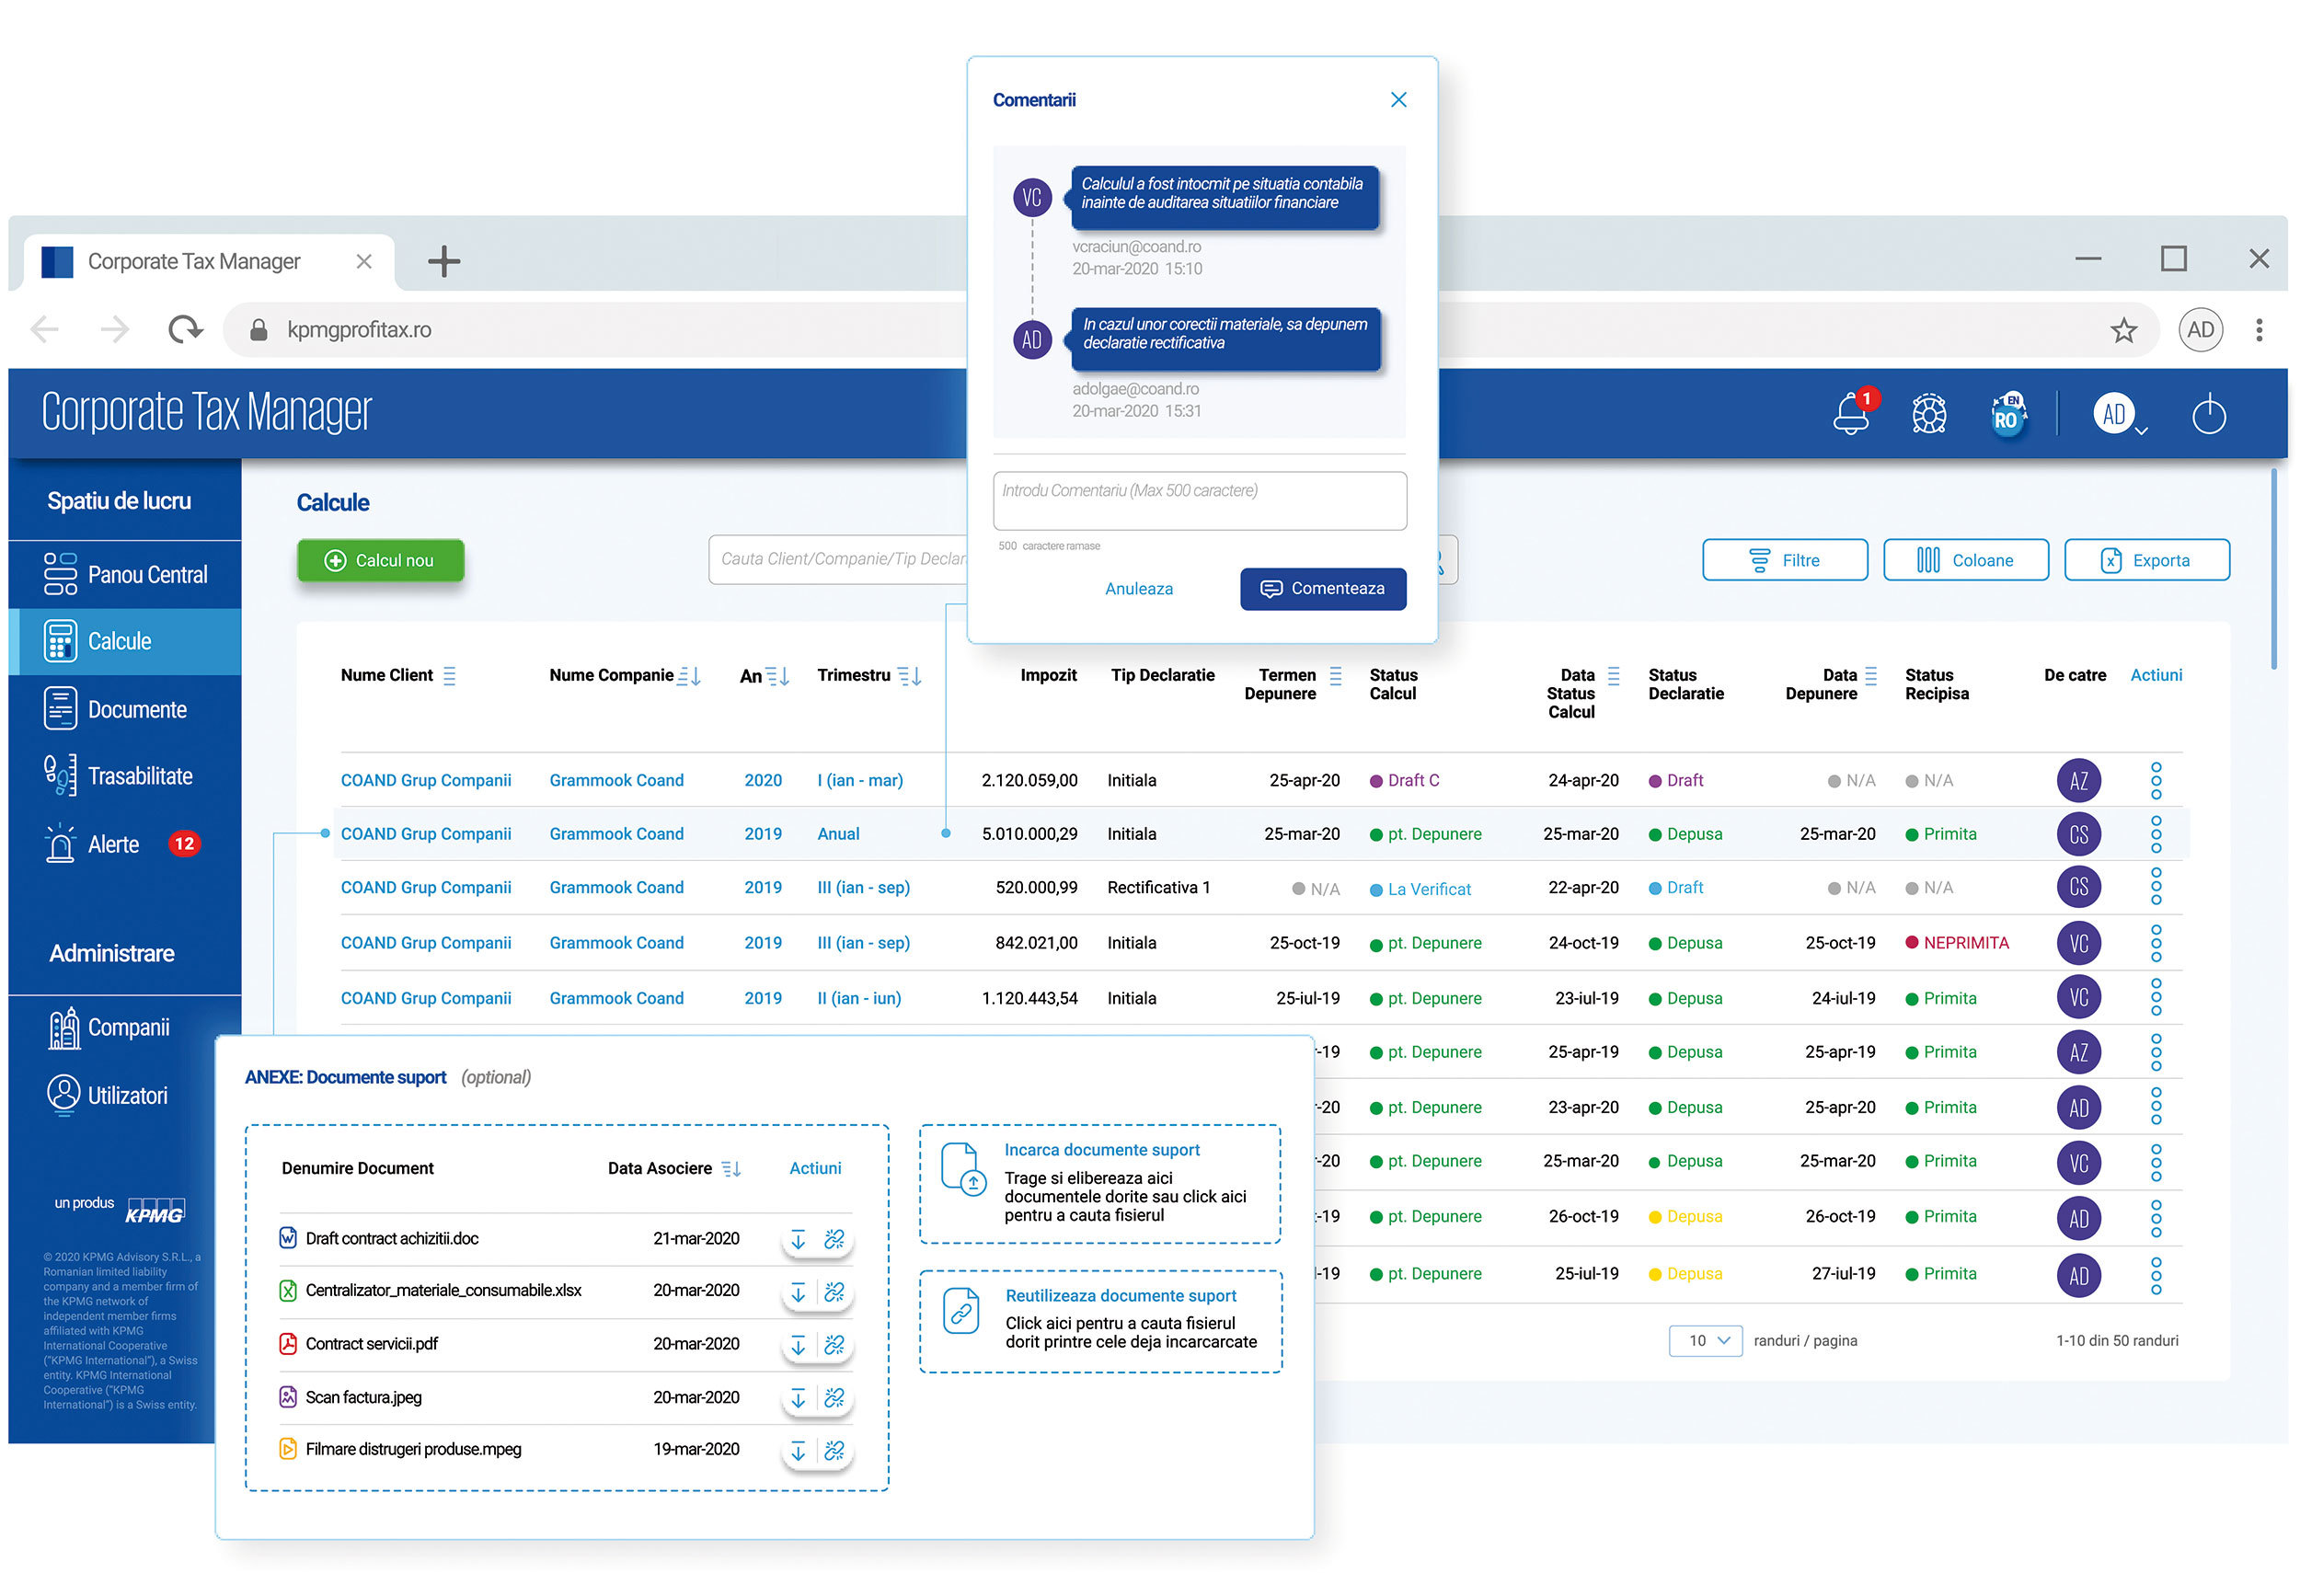Sort the An column
The image size is (2300, 1596).
[x=777, y=677]
